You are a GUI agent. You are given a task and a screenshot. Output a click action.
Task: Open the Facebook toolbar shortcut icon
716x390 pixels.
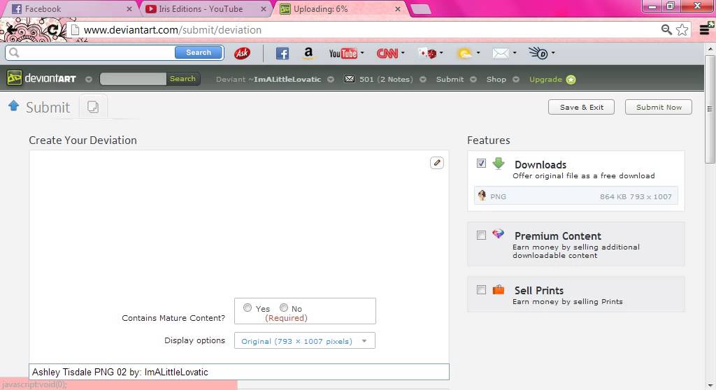point(282,53)
